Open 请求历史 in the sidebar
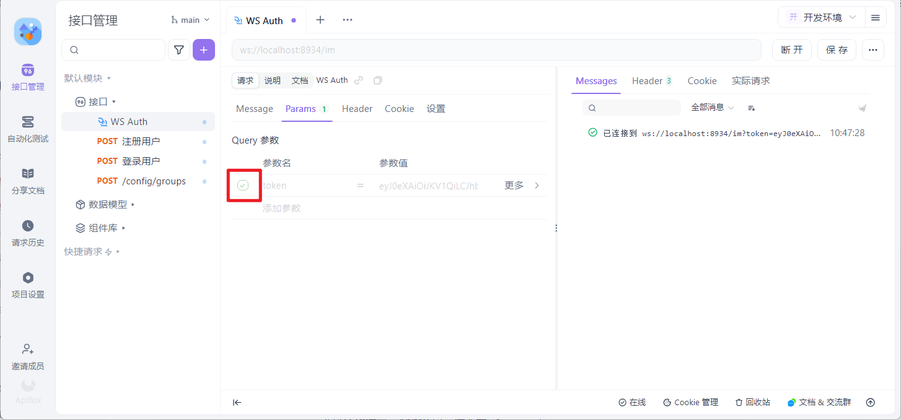 point(28,233)
